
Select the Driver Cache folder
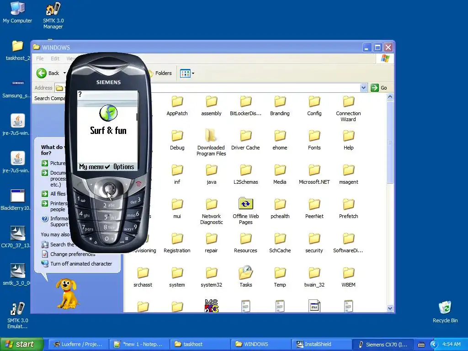[245, 140]
